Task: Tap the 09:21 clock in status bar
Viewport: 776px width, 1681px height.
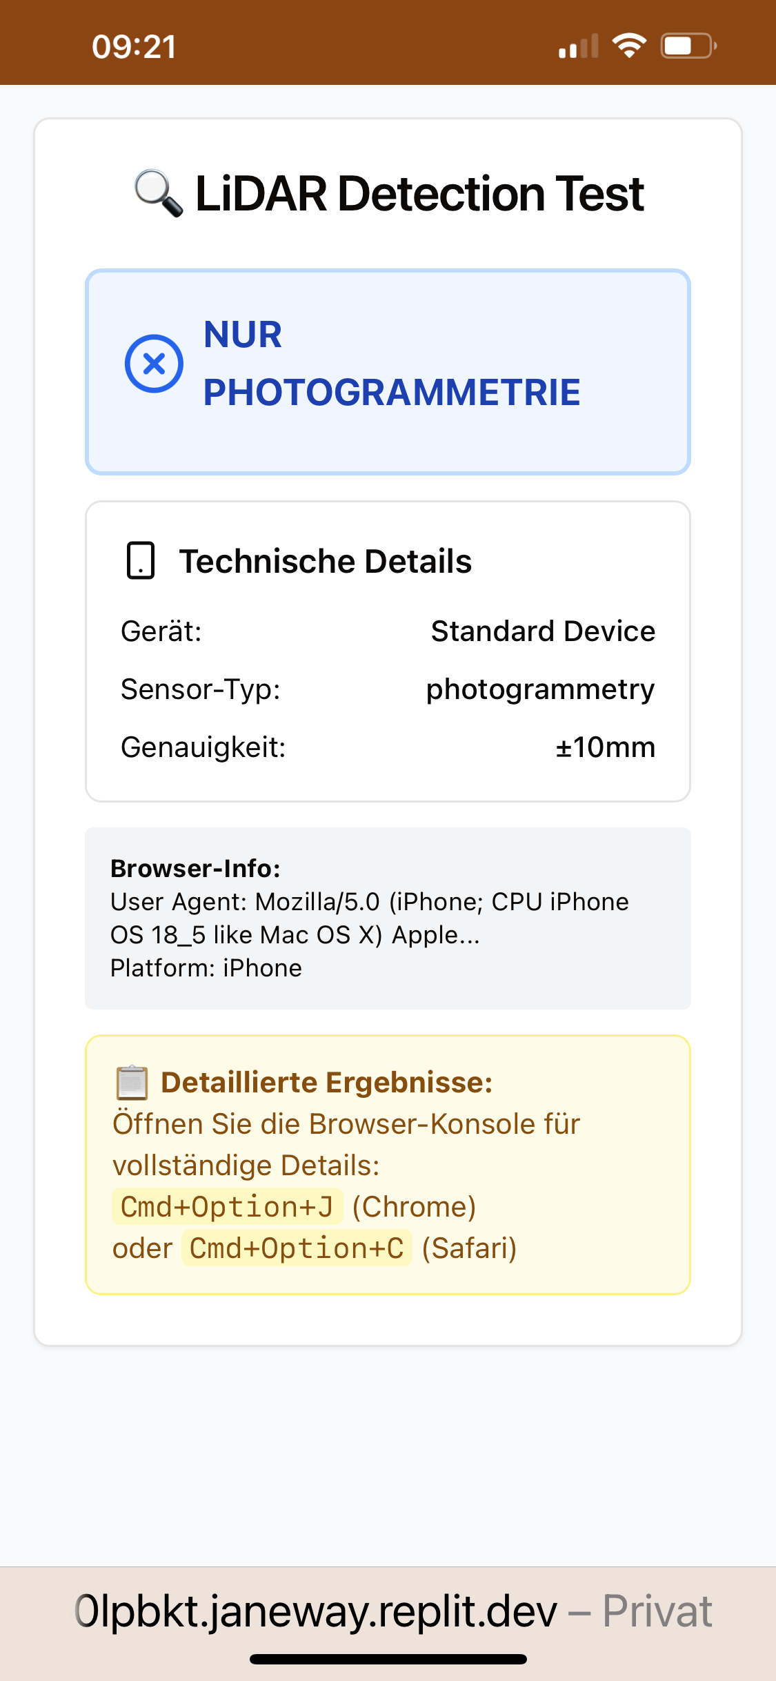Action: tap(134, 47)
